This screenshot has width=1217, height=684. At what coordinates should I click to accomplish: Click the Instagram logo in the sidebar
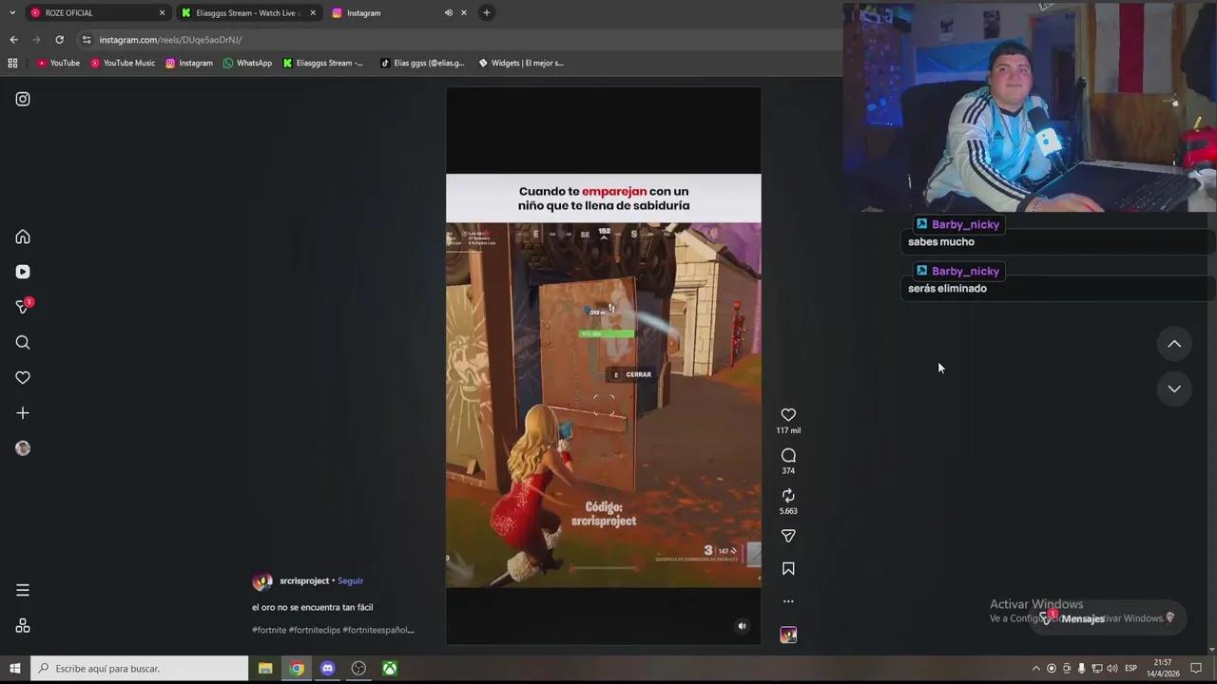[23, 99]
